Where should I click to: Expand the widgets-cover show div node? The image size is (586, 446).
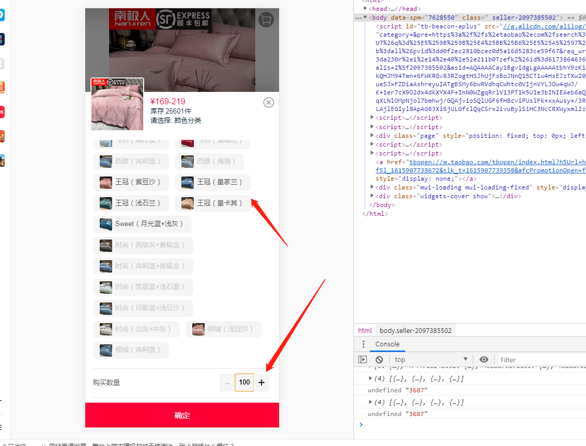(372, 196)
